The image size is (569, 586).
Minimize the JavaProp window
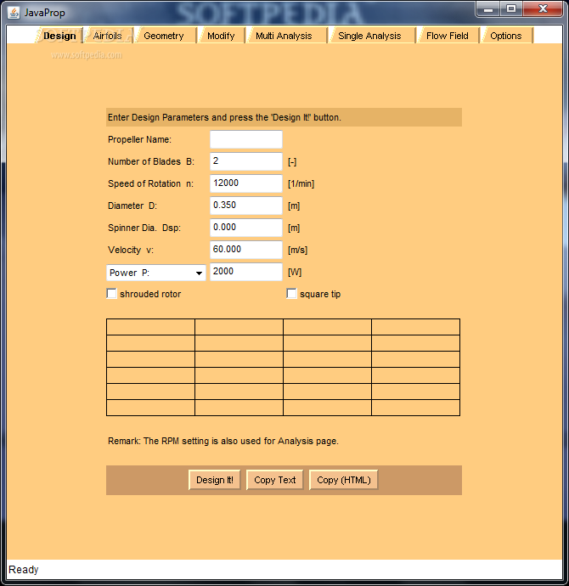(x=488, y=9)
